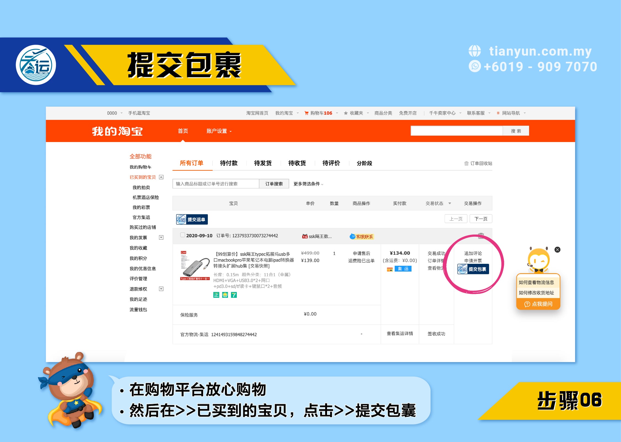The image size is (621, 442).
Task: Click 如何修改收货地址 help link
Action: point(536,293)
